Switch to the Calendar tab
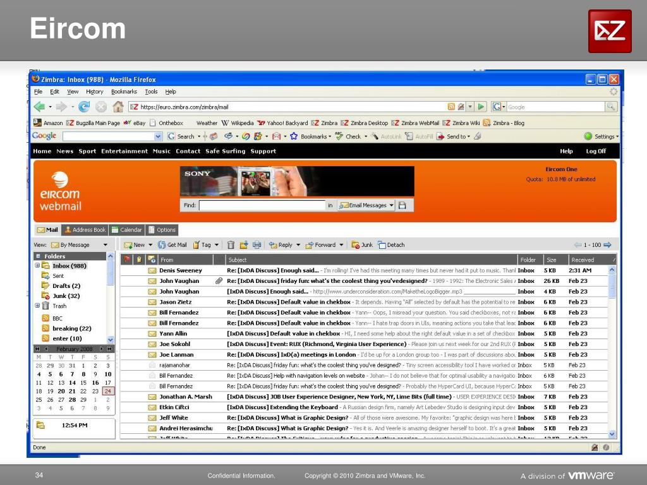 click(126, 230)
